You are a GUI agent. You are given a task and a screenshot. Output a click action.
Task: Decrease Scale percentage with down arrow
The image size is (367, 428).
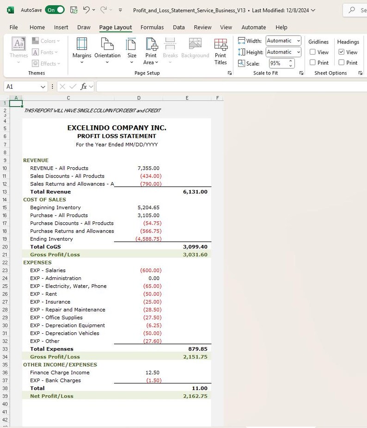coord(291,66)
